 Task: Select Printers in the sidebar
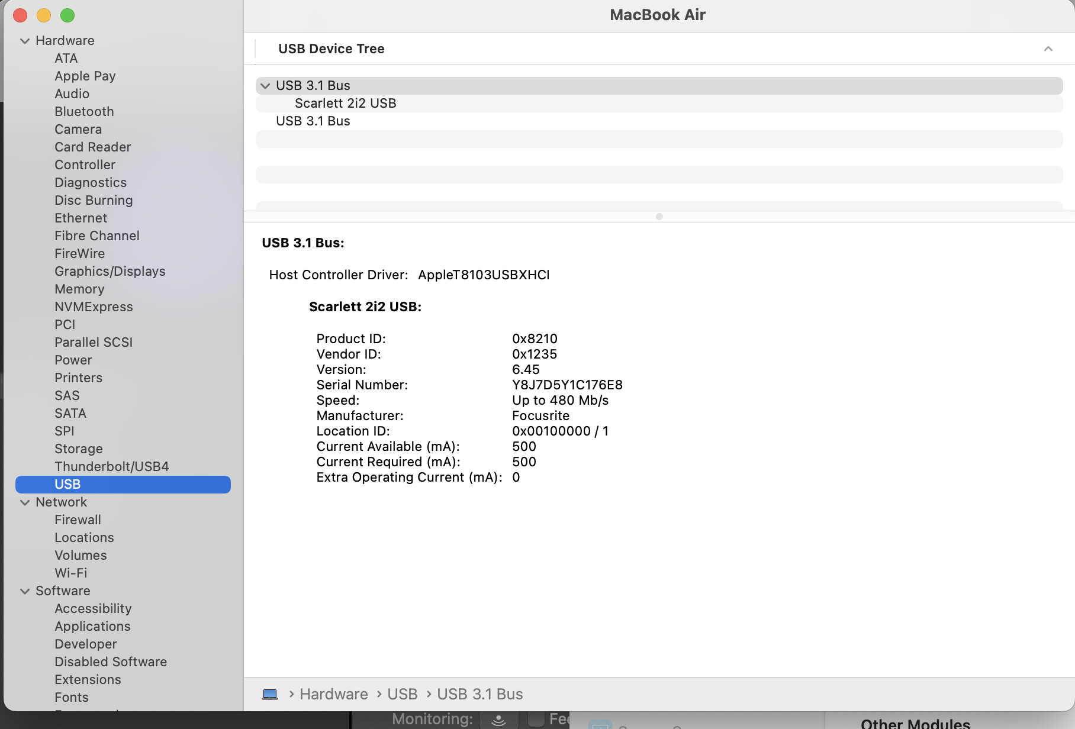[79, 378]
